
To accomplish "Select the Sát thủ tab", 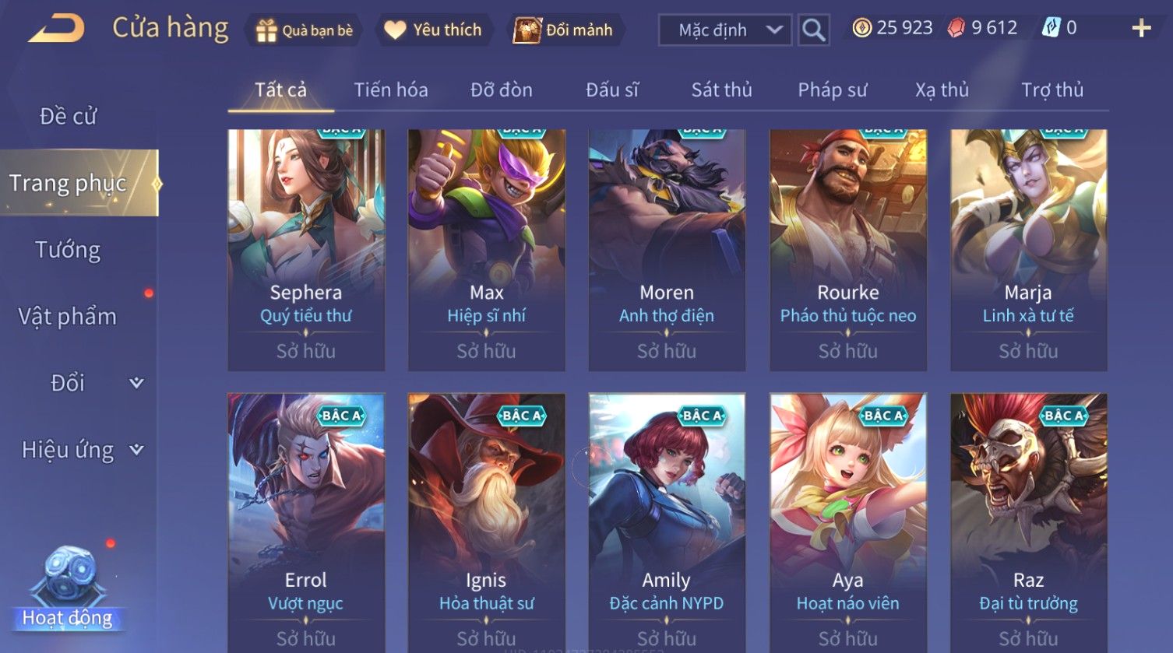I will pyautogui.click(x=722, y=90).
